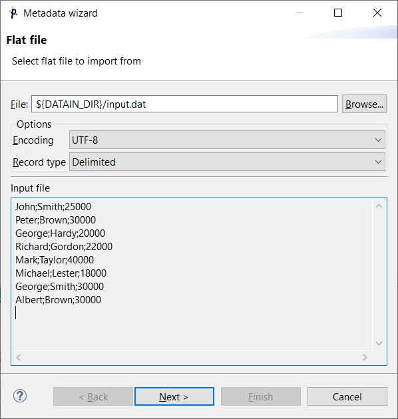Image resolution: width=398 pixels, height=419 pixels.
Task: Click the Record type dropdown arrow
Action: pyautogui.click(x=378, y=162)
